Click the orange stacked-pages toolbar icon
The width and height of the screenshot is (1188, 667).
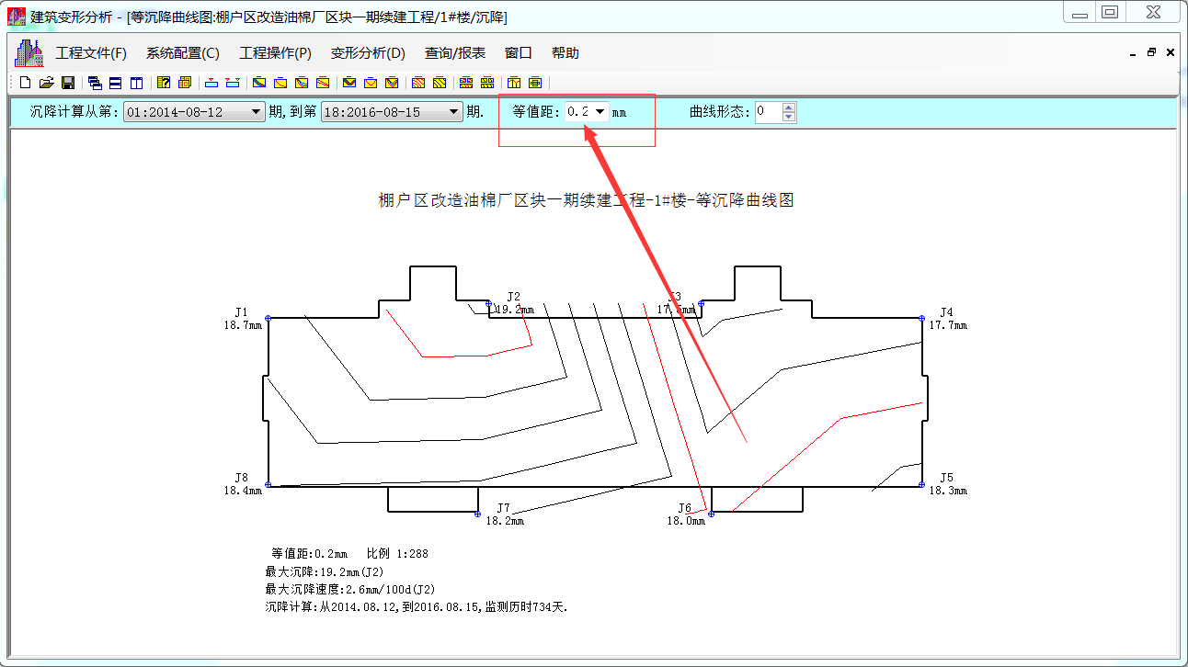click(x=185, y=83)
